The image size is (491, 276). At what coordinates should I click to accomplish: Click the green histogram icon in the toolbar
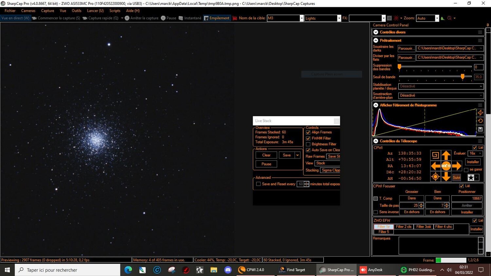[x=443, y=18]
